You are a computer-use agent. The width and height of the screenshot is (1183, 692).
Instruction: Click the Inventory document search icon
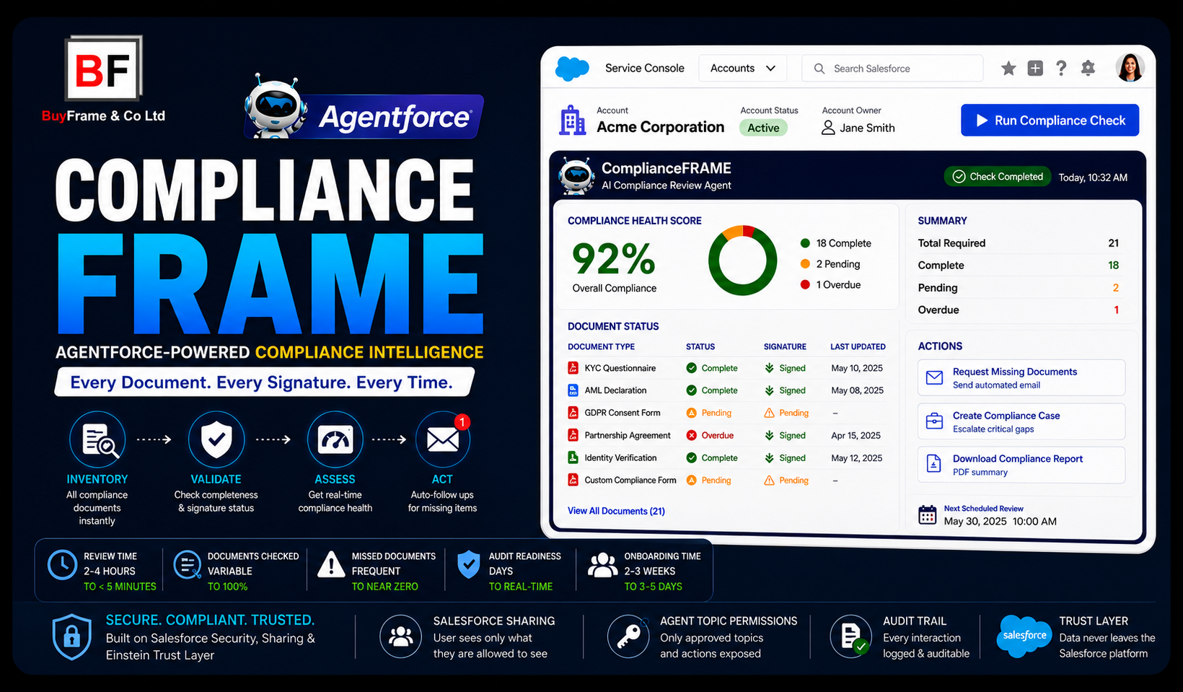pyautogui.click(x=97, y=439)
